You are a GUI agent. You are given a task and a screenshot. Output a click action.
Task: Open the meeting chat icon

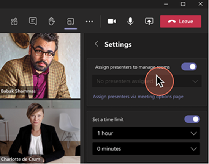click(33, 21)
